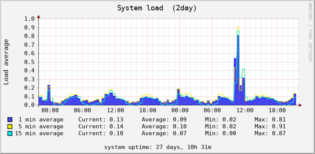Click the 'Max: 0.81' value
315x154 pixels.
(270, 120)
